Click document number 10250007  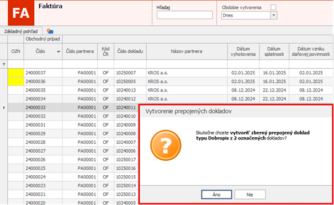pyautogui.click(x=126, y=73)
